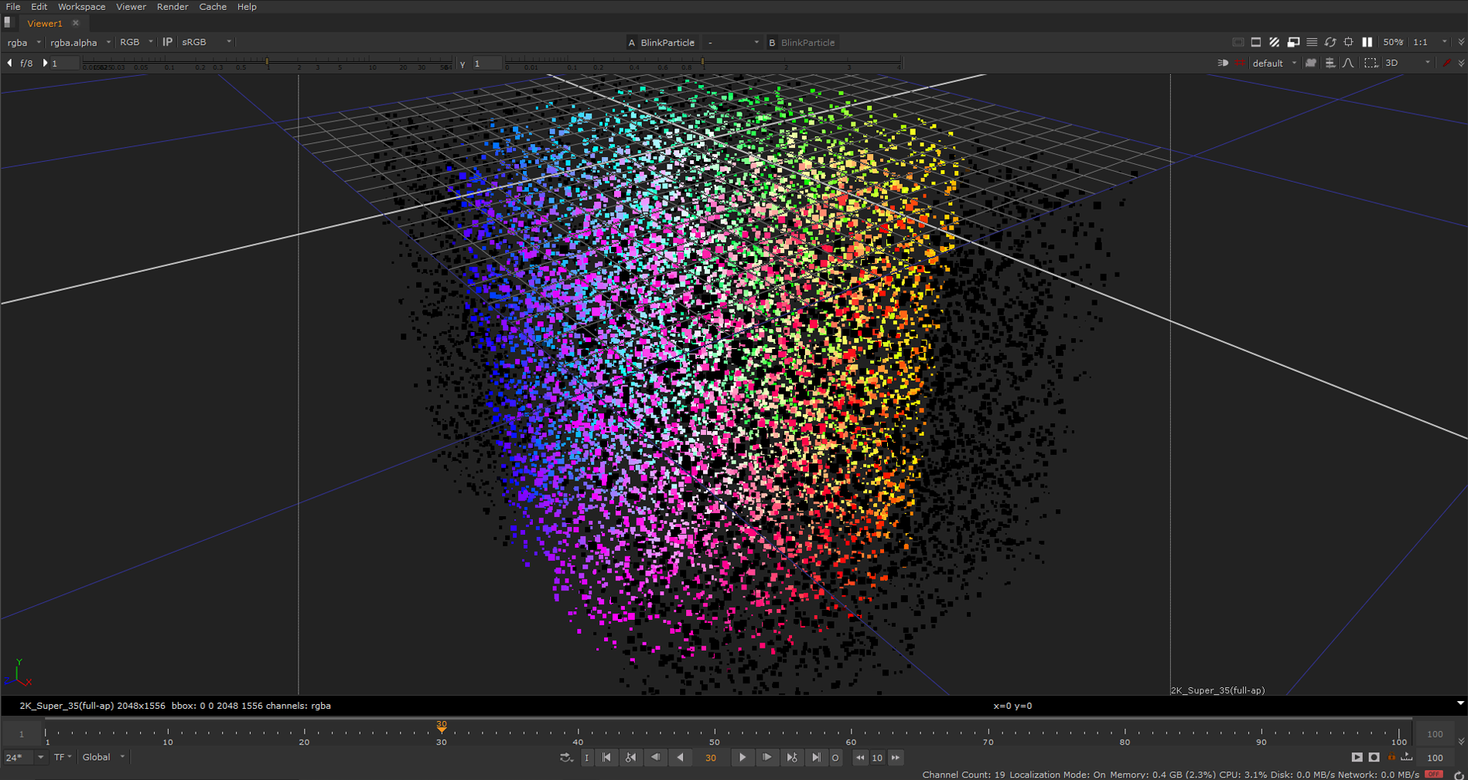1468x780 pixels.
Task: Open the Render menu
Action: (172, 7)
